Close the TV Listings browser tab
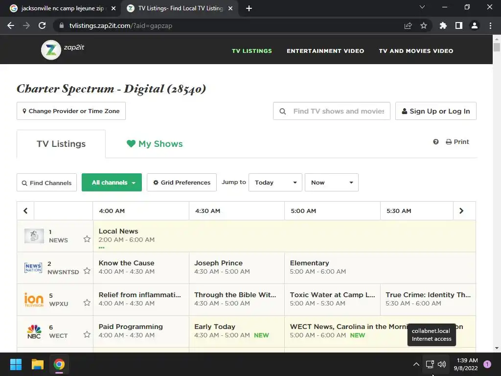The image size is (501, 376). [x=230, y=8]
